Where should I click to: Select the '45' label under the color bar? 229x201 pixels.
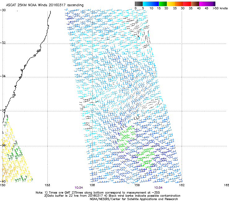(x=206, y=8)
